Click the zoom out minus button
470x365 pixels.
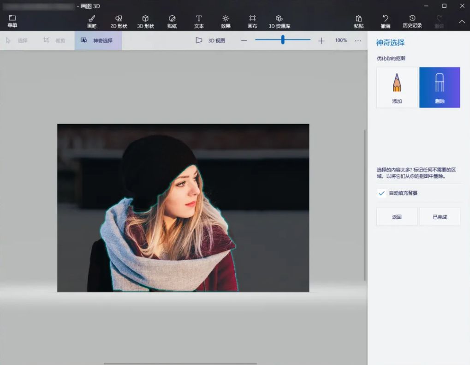tap(244, 41)
